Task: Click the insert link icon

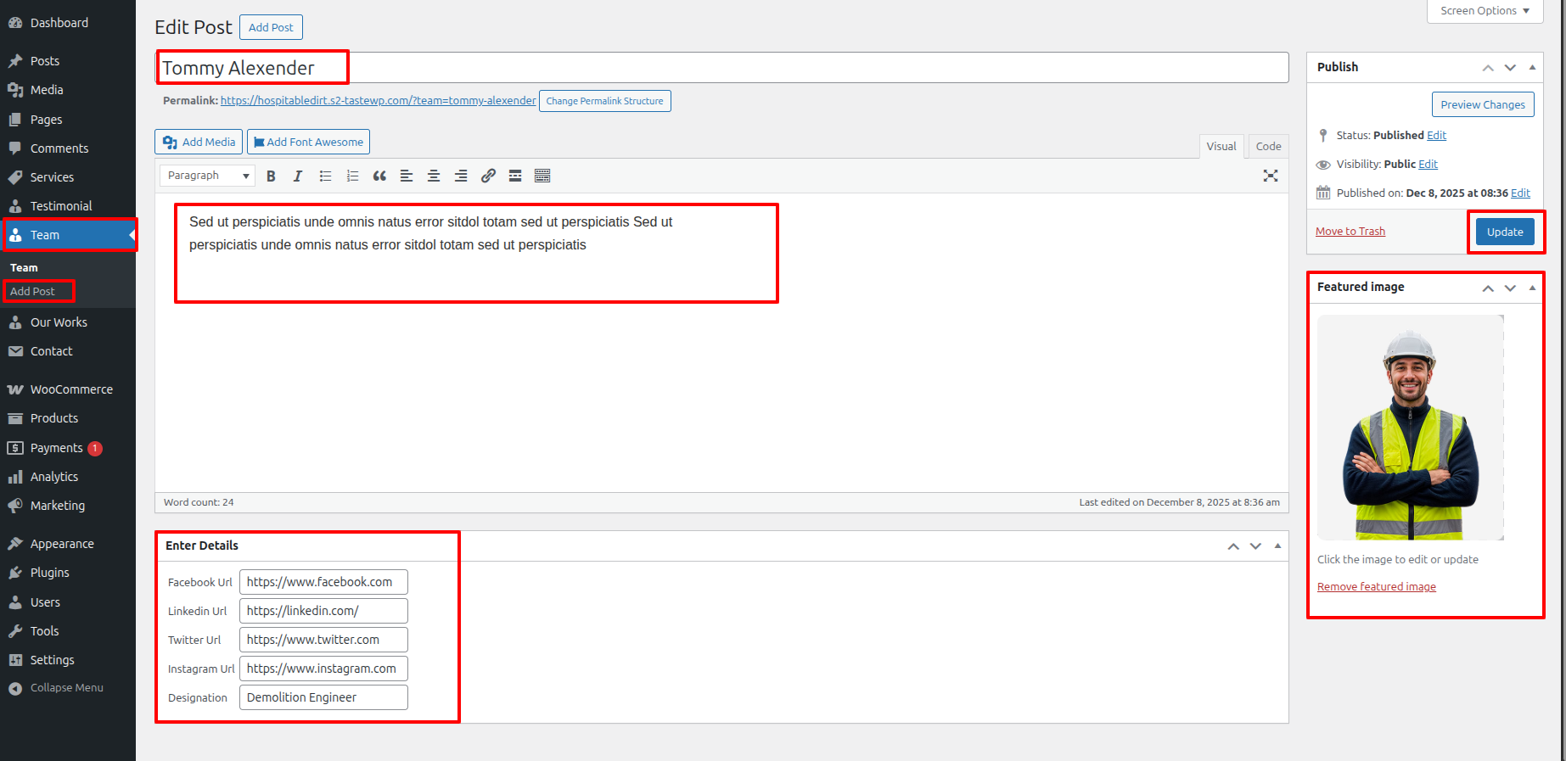Action: pos(488,176)
